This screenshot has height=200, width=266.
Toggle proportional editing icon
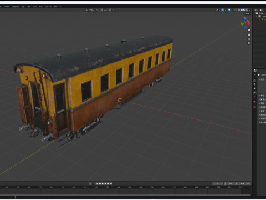pyautogui.click(x=110, y=10)
